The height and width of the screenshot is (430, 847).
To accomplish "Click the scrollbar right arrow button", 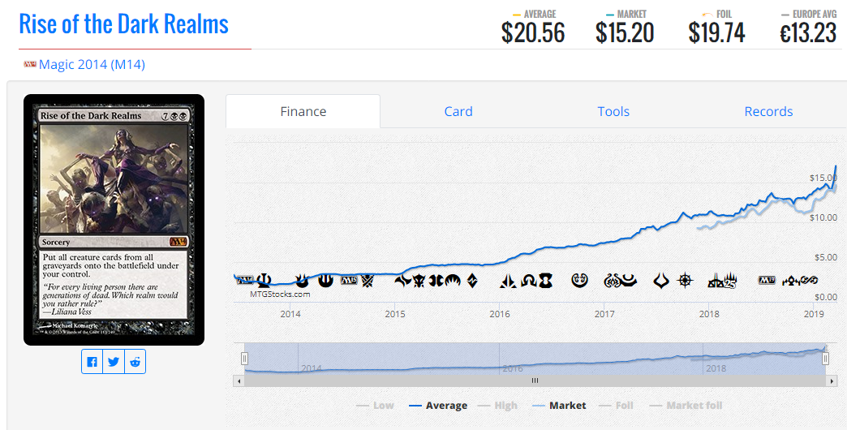I will pos(832,381).
